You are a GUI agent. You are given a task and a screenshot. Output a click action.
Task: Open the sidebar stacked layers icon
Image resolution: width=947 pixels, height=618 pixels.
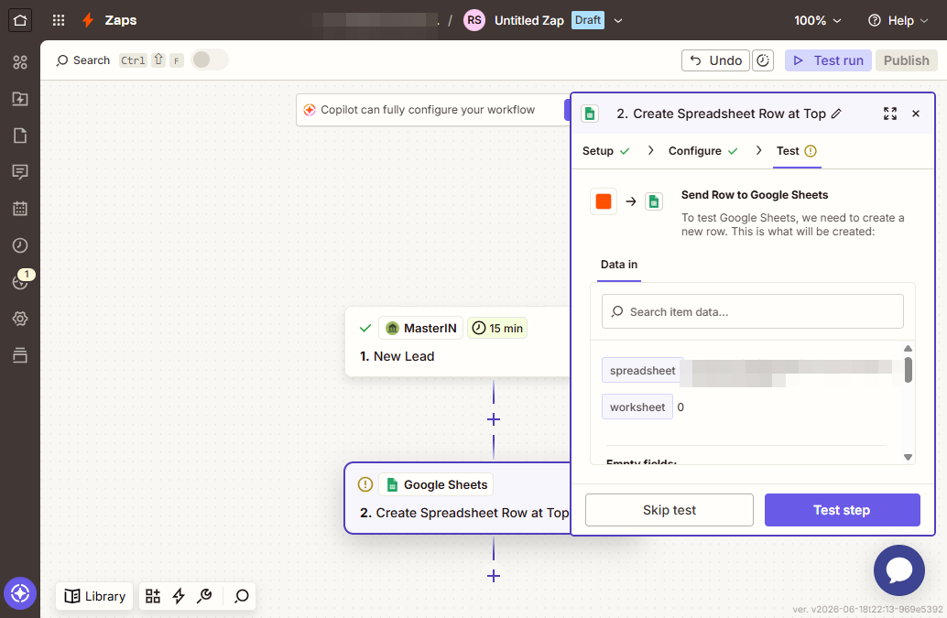point(20,355)
